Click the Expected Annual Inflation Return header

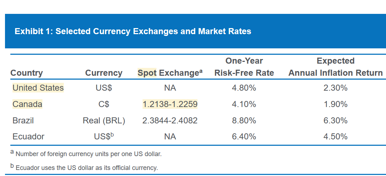coord(335,67)
